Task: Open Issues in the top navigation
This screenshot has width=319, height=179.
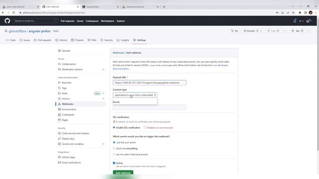Action: click(80, 21)
